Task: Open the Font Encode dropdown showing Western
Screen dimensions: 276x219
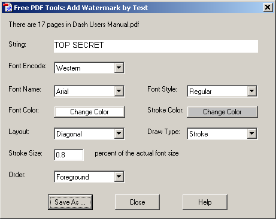Action: 89,68
